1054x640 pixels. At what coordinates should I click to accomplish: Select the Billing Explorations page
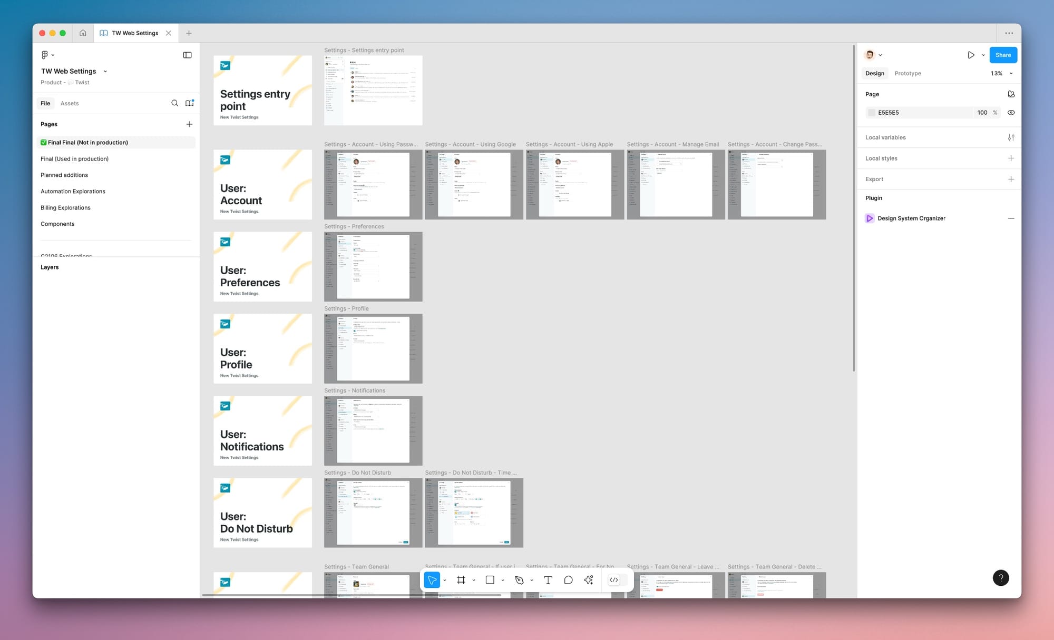tap(65, 207)
